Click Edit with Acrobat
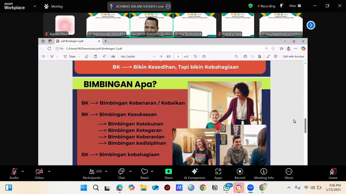The image size is (346, 194). point(294,56)
